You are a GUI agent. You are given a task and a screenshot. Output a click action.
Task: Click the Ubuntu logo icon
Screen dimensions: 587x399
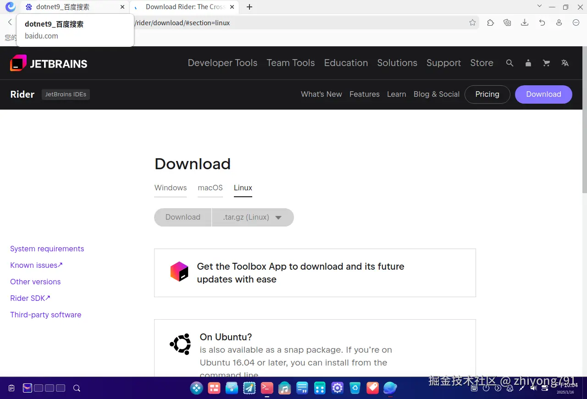180,344
